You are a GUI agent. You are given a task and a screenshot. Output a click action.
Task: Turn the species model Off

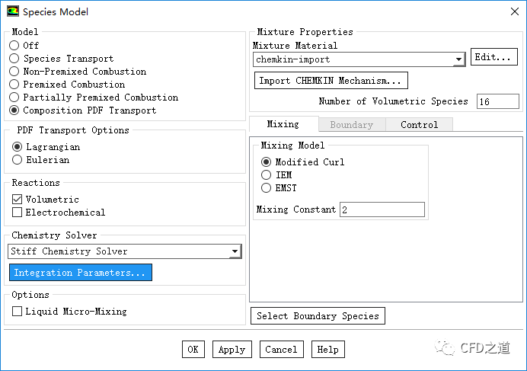[x=14, y=46]
